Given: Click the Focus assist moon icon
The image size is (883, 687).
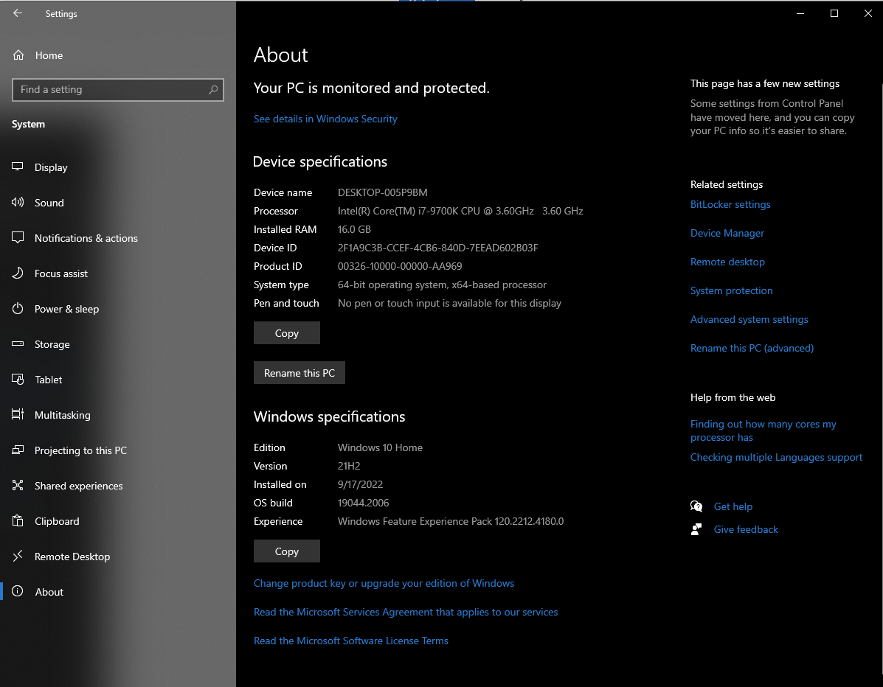Looking at the screenshot, I should tap(18, 273).
